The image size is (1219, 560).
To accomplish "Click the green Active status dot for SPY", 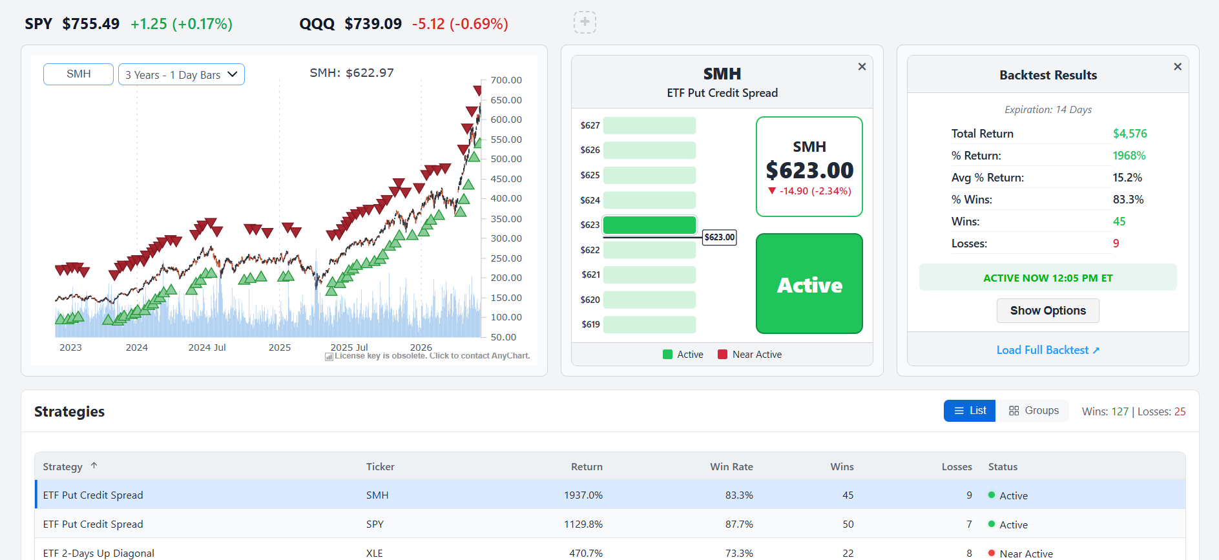I will point(992,524).
